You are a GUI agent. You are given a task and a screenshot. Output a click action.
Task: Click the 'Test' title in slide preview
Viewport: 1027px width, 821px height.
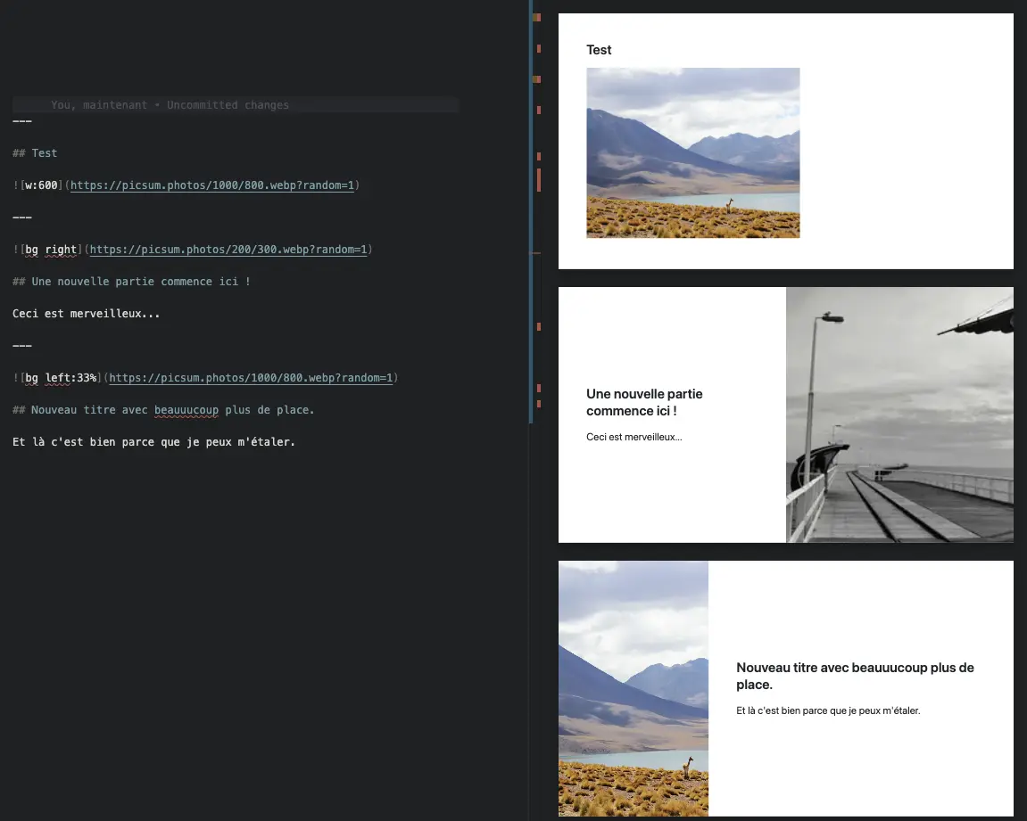pos(599,50)
